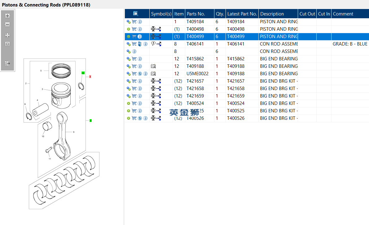
Task: Click part number T421657
Action: pos(195,81)
